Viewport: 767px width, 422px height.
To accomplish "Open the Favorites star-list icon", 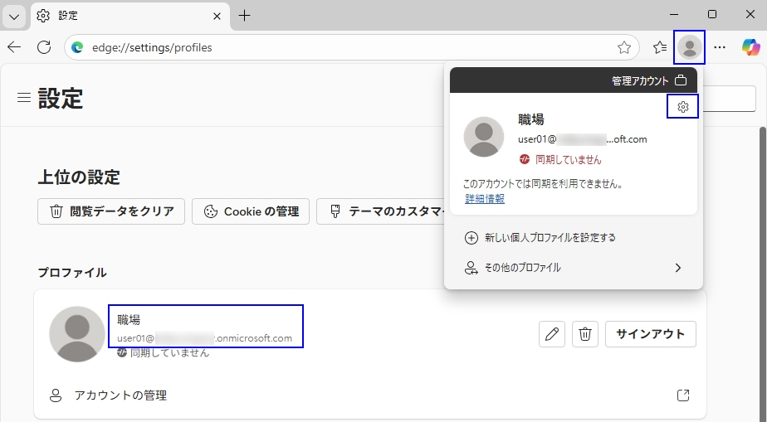I will [659, 47].
